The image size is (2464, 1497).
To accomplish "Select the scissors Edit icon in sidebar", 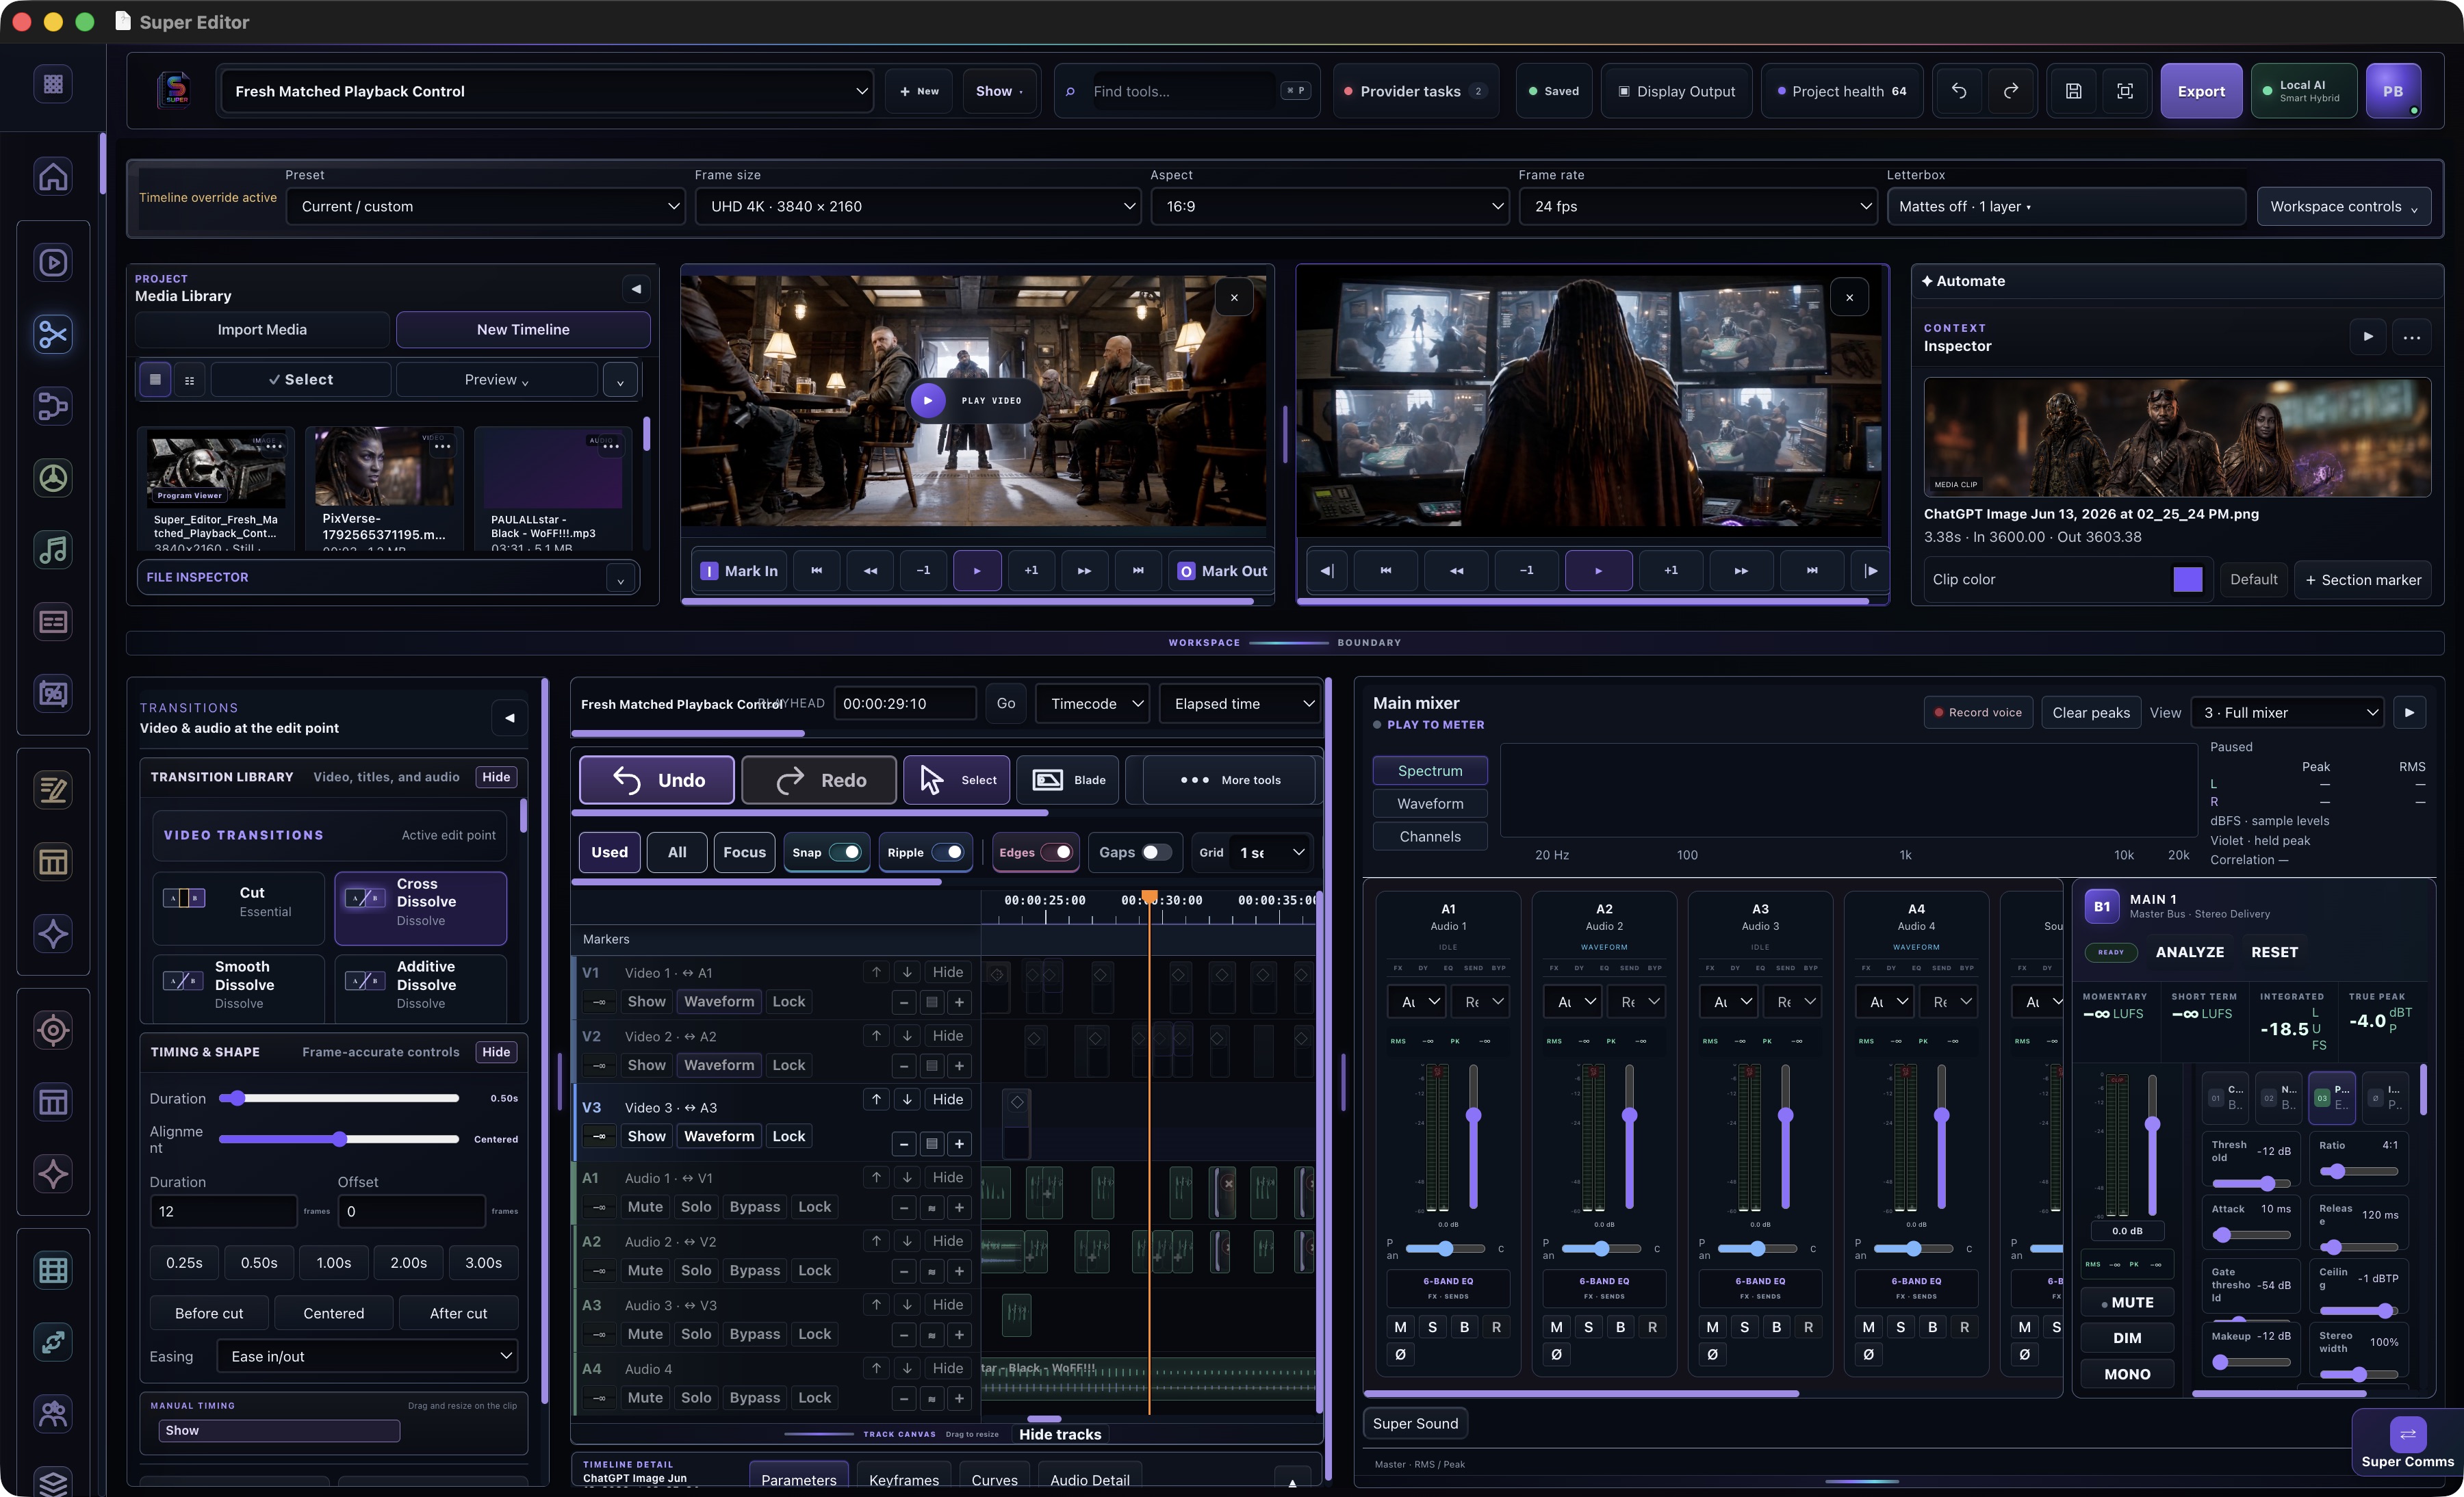I will coord(53,334).
